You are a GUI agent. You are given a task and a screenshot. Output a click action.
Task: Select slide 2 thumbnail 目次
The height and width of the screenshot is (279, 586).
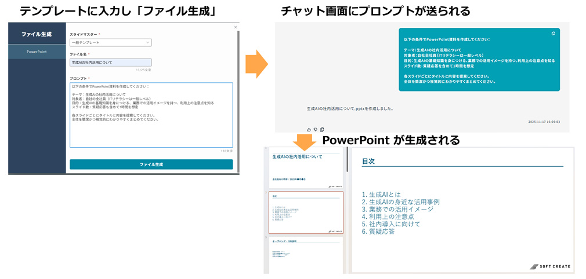pyautogui.click(x=306, y=212)
